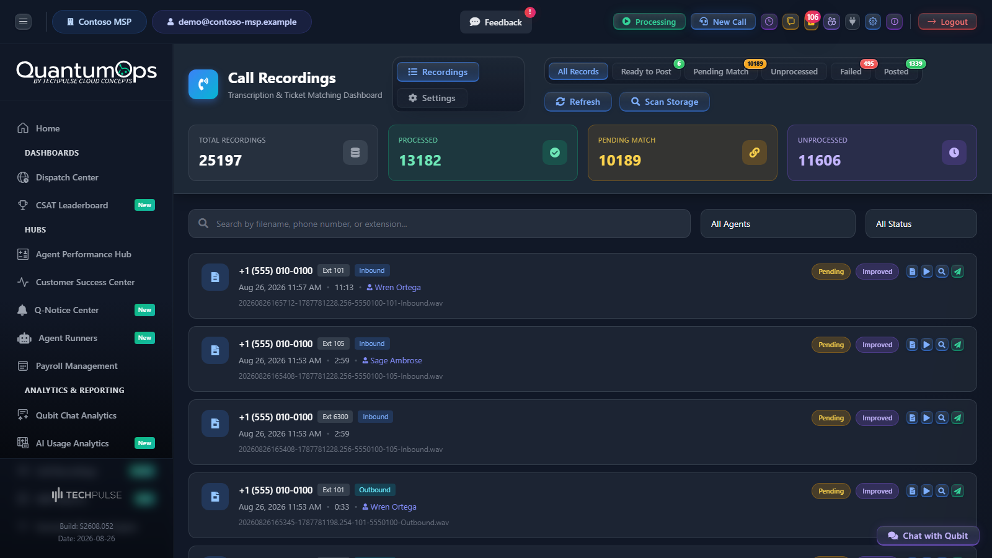The height and width of the screenshot is (558, 992).
Task: Click the plug integrations icon
Action: tap(852, 22)
